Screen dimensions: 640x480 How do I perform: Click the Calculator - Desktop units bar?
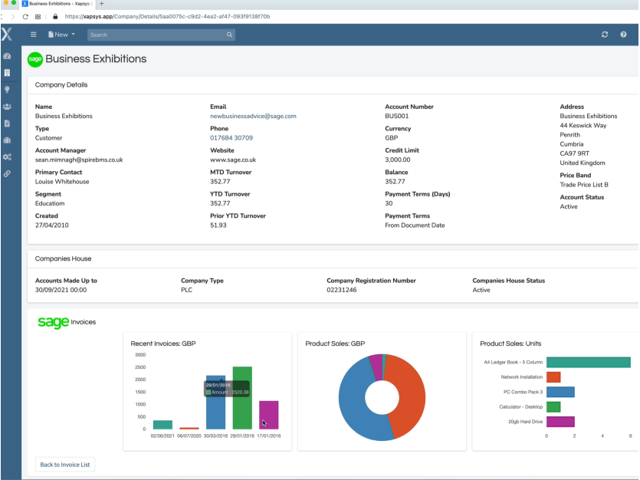point(553,406)
